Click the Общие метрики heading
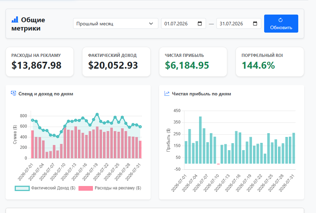Screen dimensions: 316x213 coord(28,24)
